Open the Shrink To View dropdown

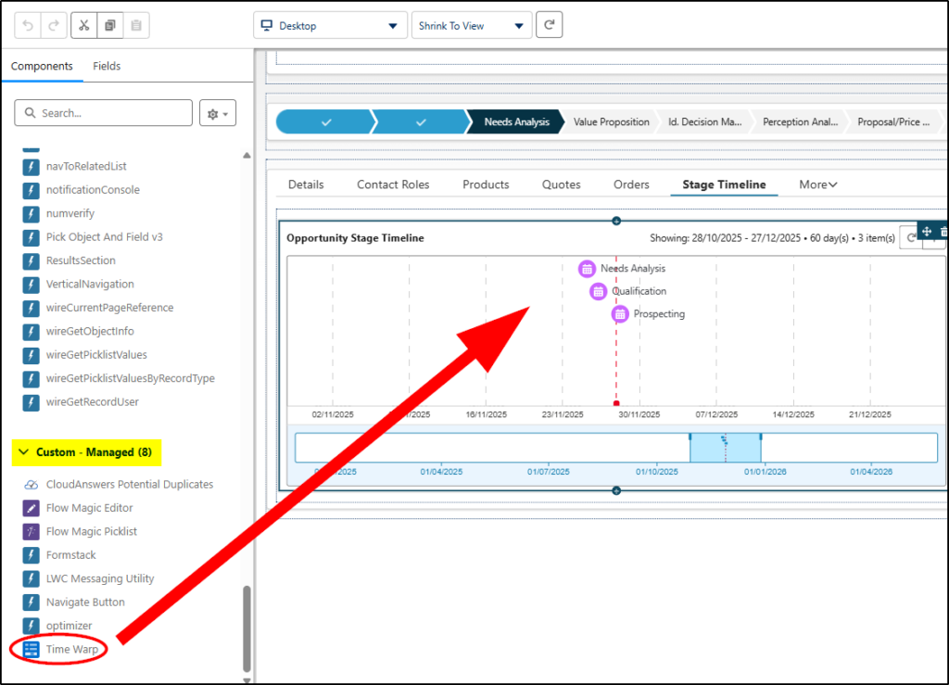[471, 26]
